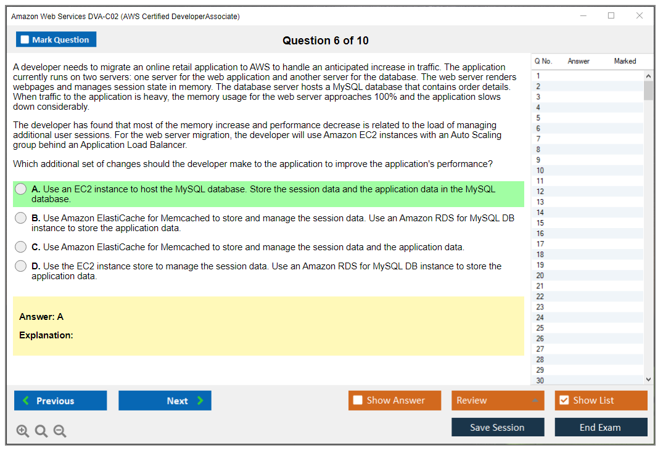This screenshot has height=453, width=663.
Task: Reset zoom with the plain magnifier icon
Action: [41, 431]
